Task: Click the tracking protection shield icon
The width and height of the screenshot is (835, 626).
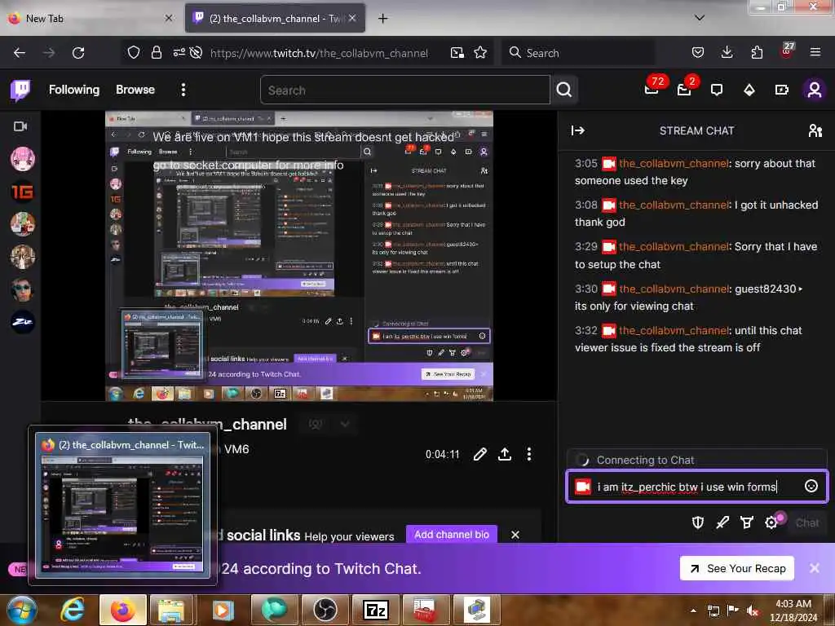Action: pos(134,52)
